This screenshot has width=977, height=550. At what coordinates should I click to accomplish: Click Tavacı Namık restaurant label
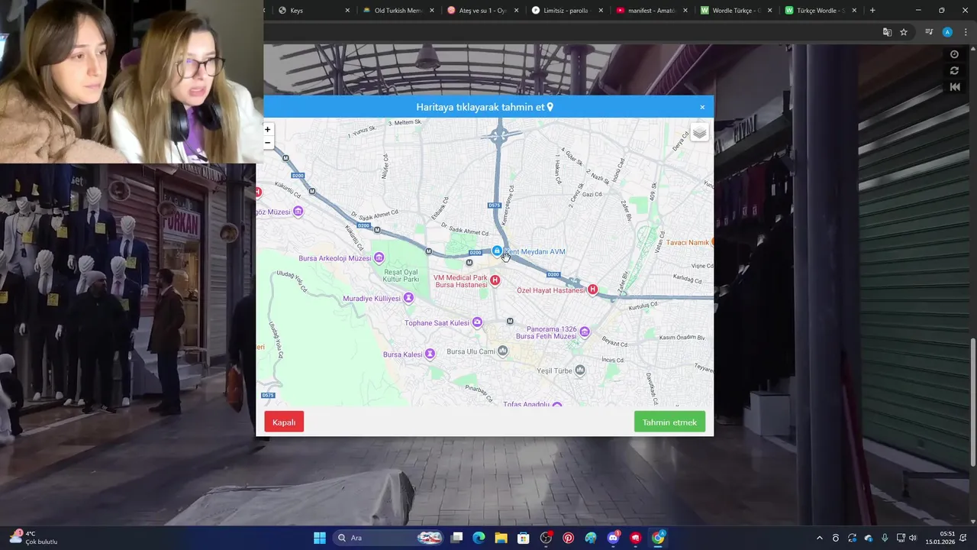click(x=688, y=242)
